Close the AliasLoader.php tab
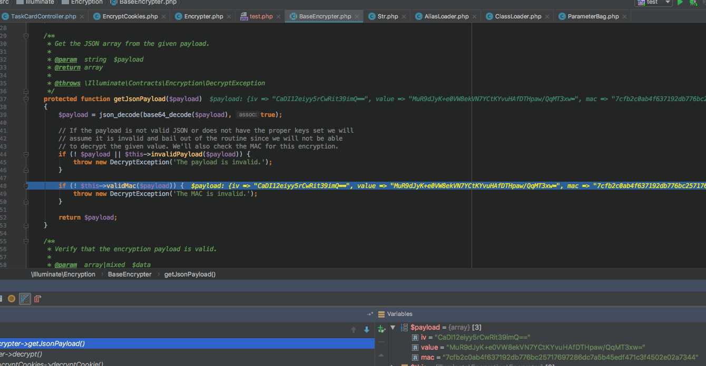 click(475, 17)
